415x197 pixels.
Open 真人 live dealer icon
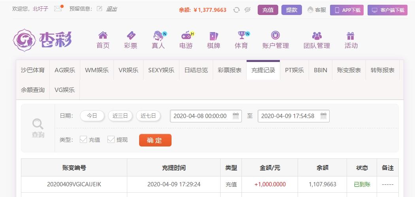click(158, 36)
